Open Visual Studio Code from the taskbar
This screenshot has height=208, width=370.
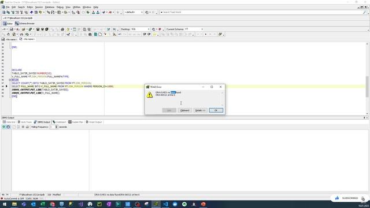(x=165, y=204)
